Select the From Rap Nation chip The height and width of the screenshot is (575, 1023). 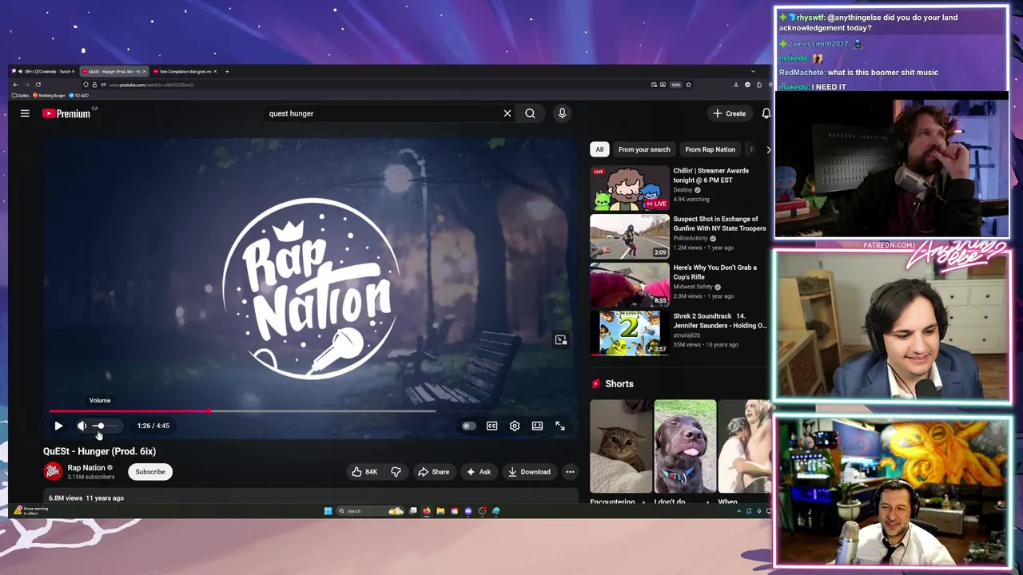coord(710,149)
